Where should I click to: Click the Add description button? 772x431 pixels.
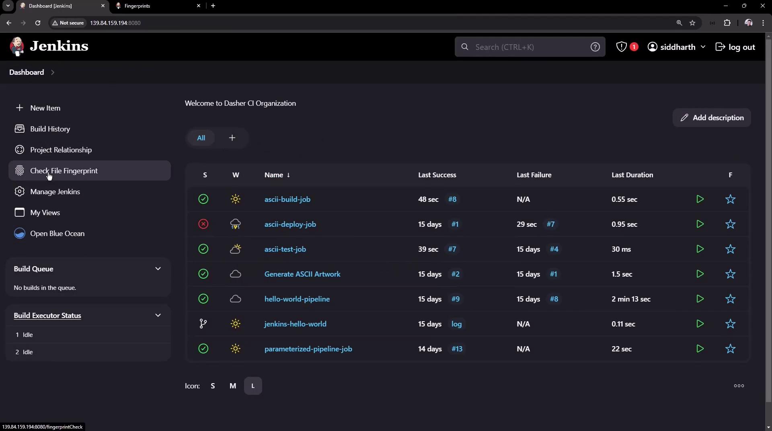tap(712, 118)
